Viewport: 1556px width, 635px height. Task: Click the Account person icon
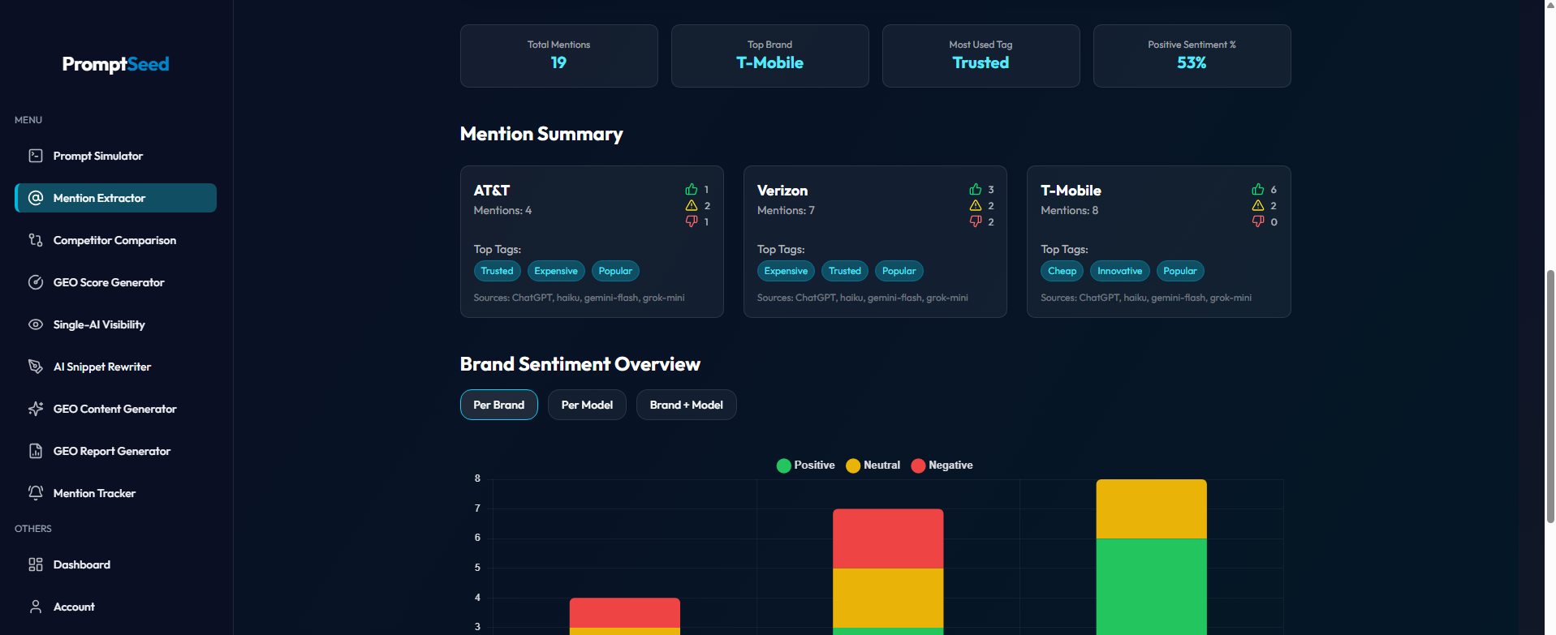click(36, 607)
